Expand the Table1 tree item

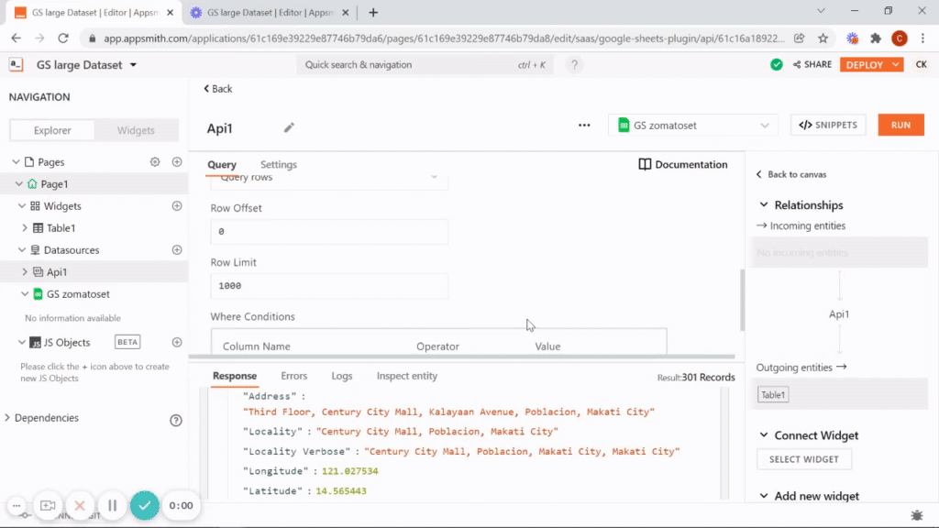pyautogui.click(x=25, y=228)
